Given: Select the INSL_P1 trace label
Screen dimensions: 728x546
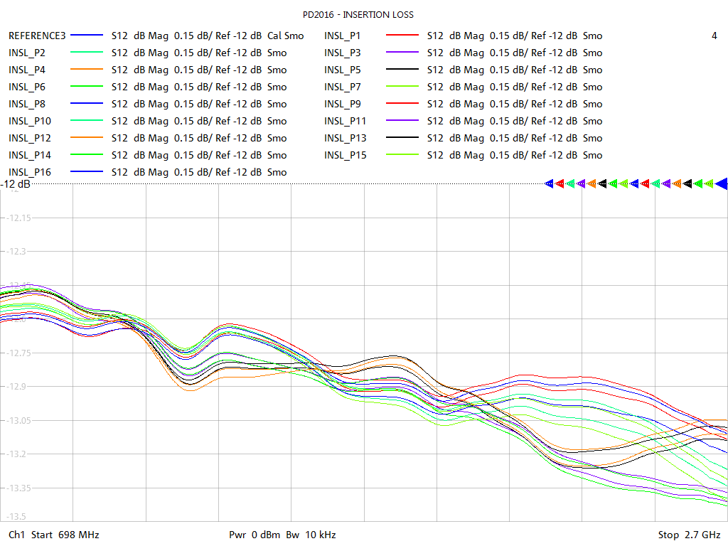Looking at the screenshot, I should click(x=343, y=36).
